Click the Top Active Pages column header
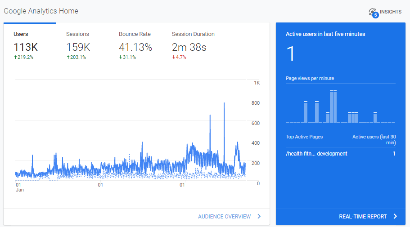 [304, 137]
